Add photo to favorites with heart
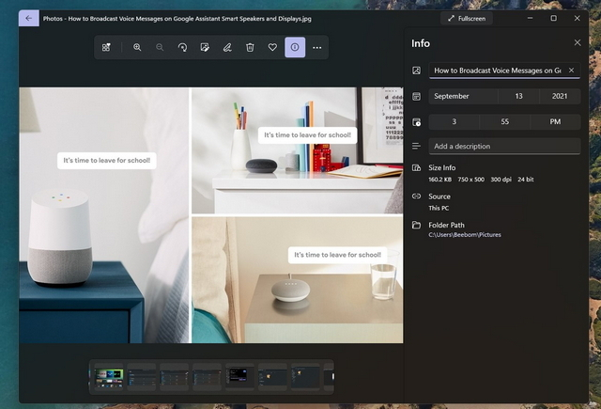Screen dimensions: 601x409 [x=272, y=47]
